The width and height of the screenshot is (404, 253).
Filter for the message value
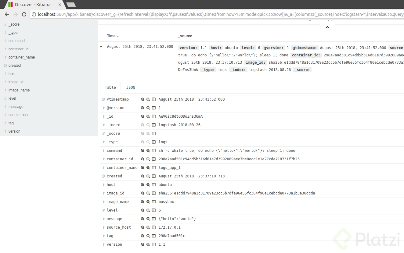pyautogui.click(x=142, y=219)
